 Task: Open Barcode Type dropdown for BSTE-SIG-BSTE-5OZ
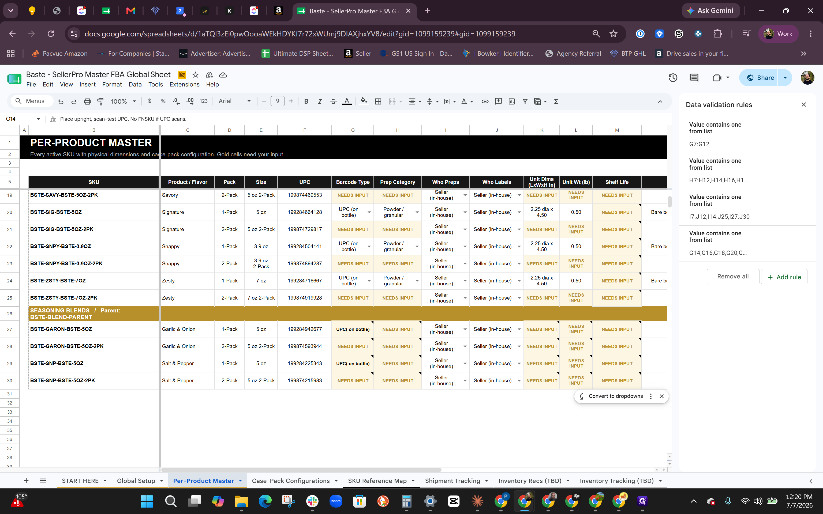click(369, 213)
